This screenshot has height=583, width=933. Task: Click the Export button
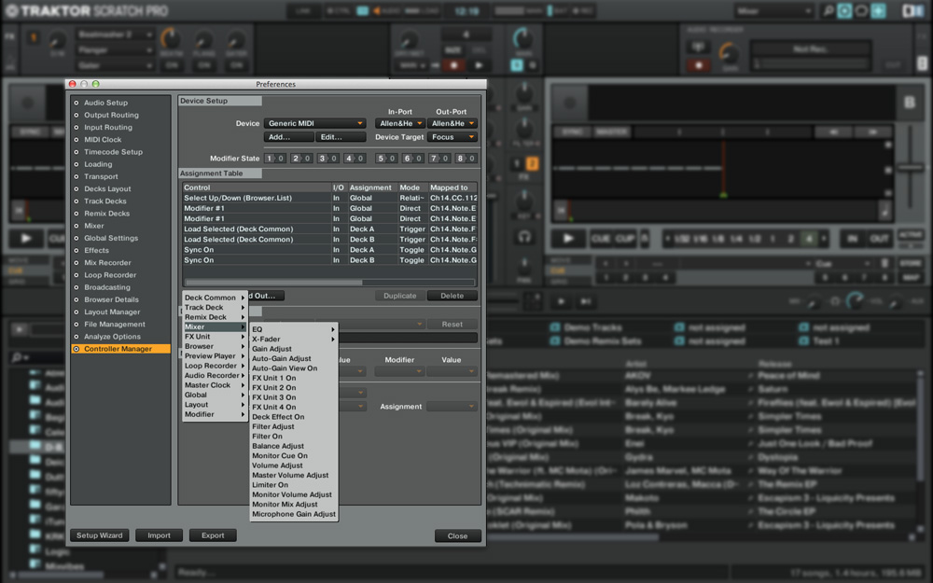click(213, 535)
